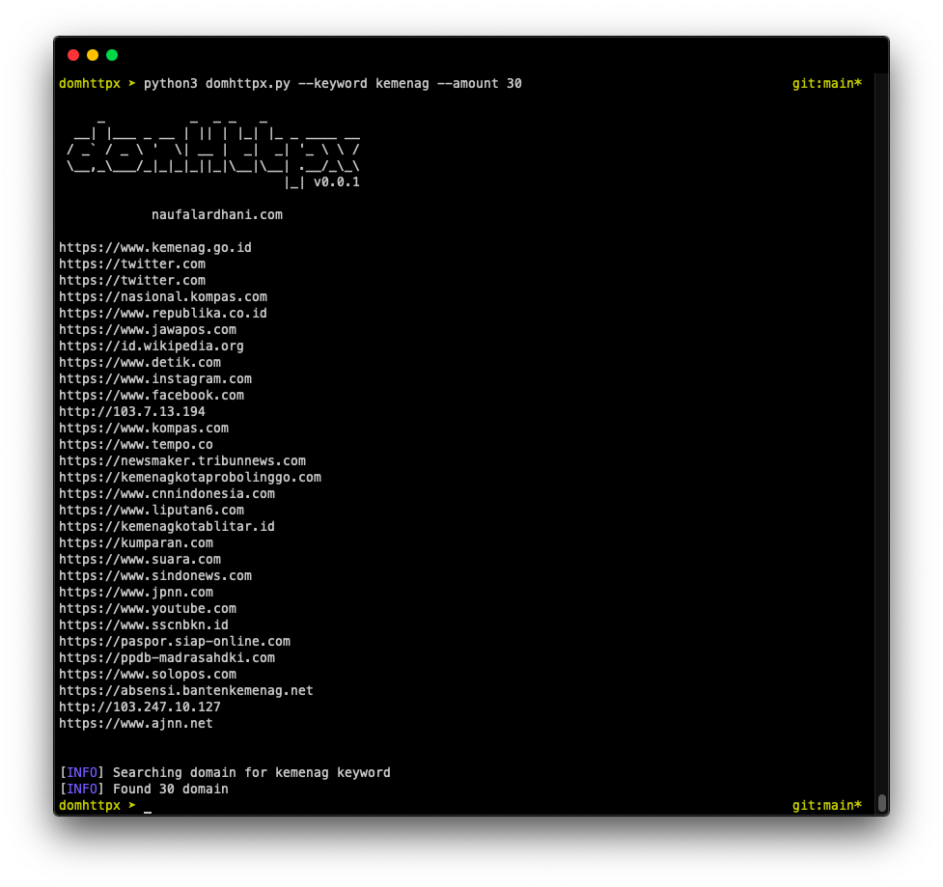Viewport: 943px width, 887px height.
Task: Click https://www.youtube.com URL
Action: (x=148, y=609)
